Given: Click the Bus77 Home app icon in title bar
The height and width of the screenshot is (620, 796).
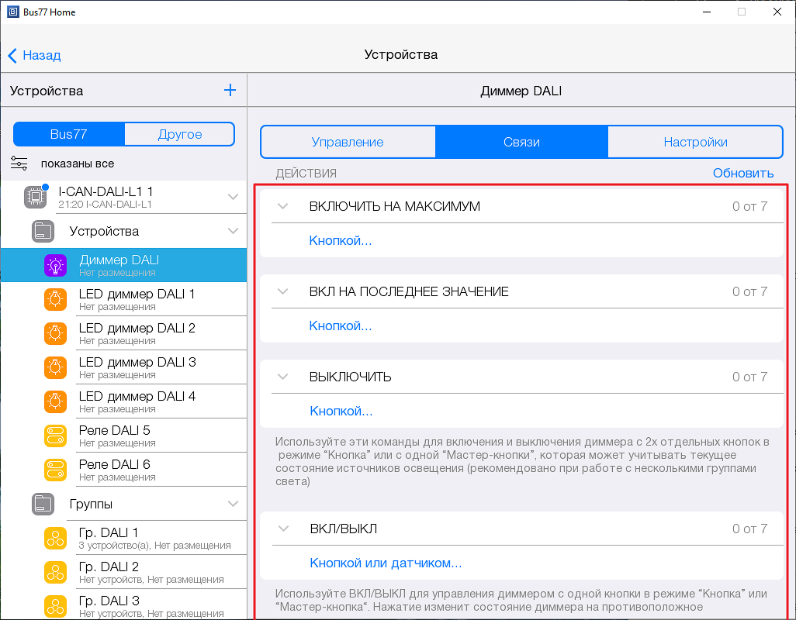Looking at the screenshot, I should [12, 12].
